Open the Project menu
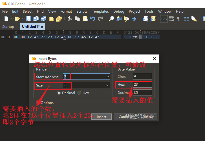The image size is (205, 141). [135, 12]
